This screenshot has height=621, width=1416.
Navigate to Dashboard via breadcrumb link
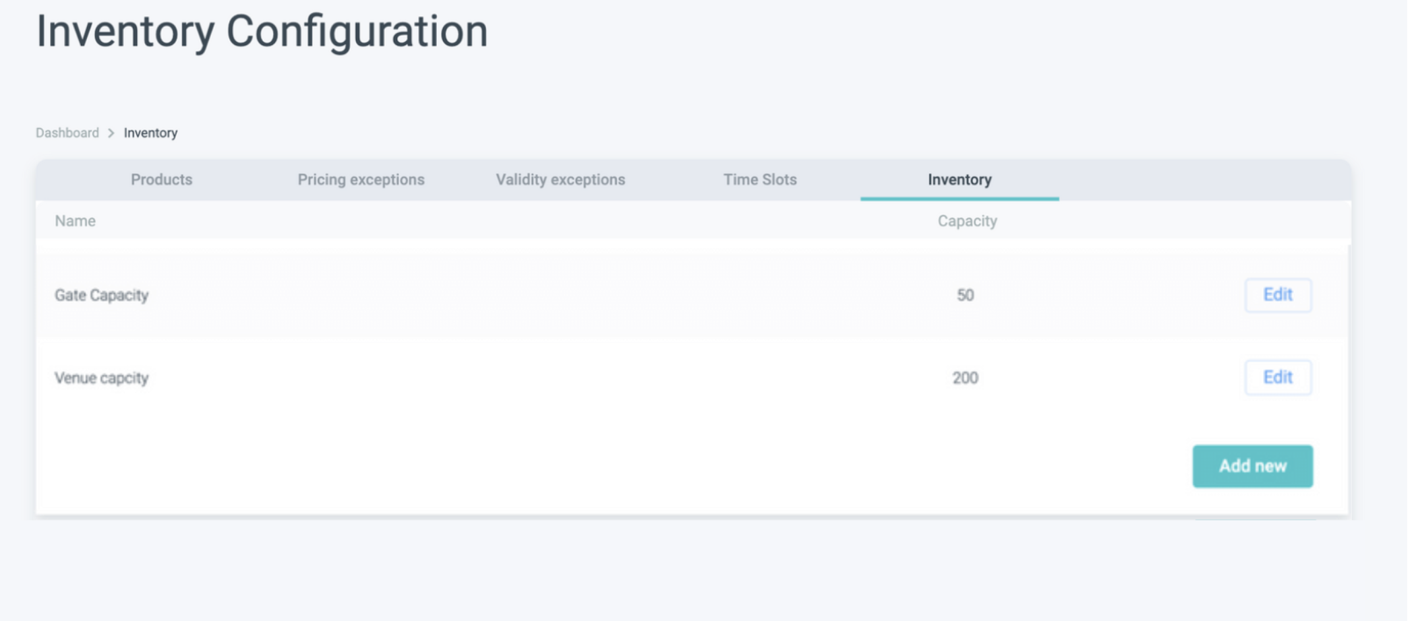coord(67,133)
